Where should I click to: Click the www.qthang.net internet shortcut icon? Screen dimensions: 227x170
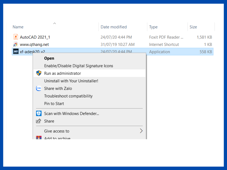(x=16, y=44)
